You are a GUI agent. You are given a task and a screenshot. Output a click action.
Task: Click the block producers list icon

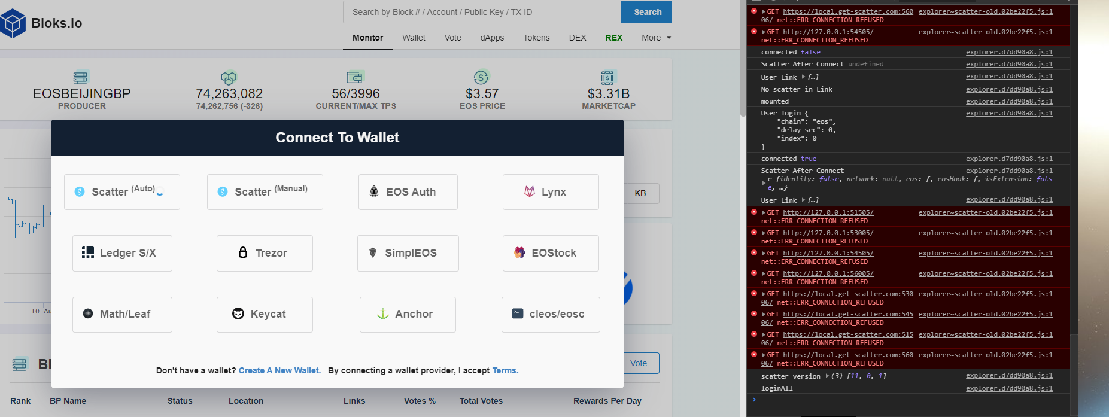tap(19, 364)
